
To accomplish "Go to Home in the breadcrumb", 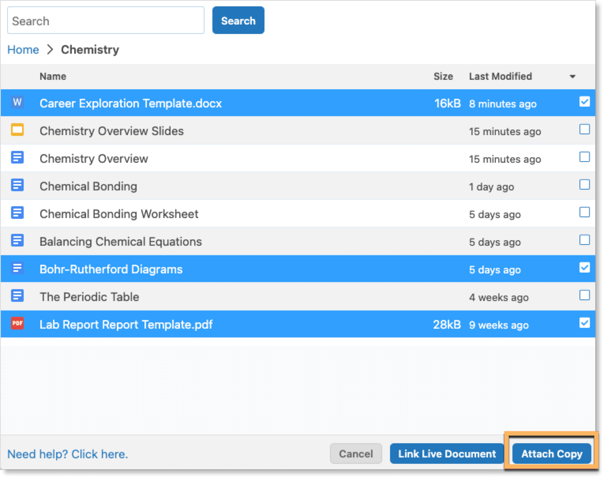I will click(23, 50).
